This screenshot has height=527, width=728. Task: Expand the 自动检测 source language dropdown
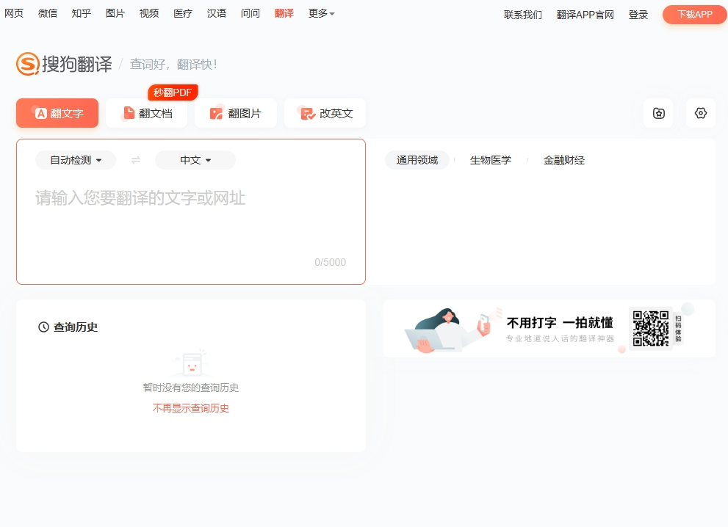tap(76, 160)
